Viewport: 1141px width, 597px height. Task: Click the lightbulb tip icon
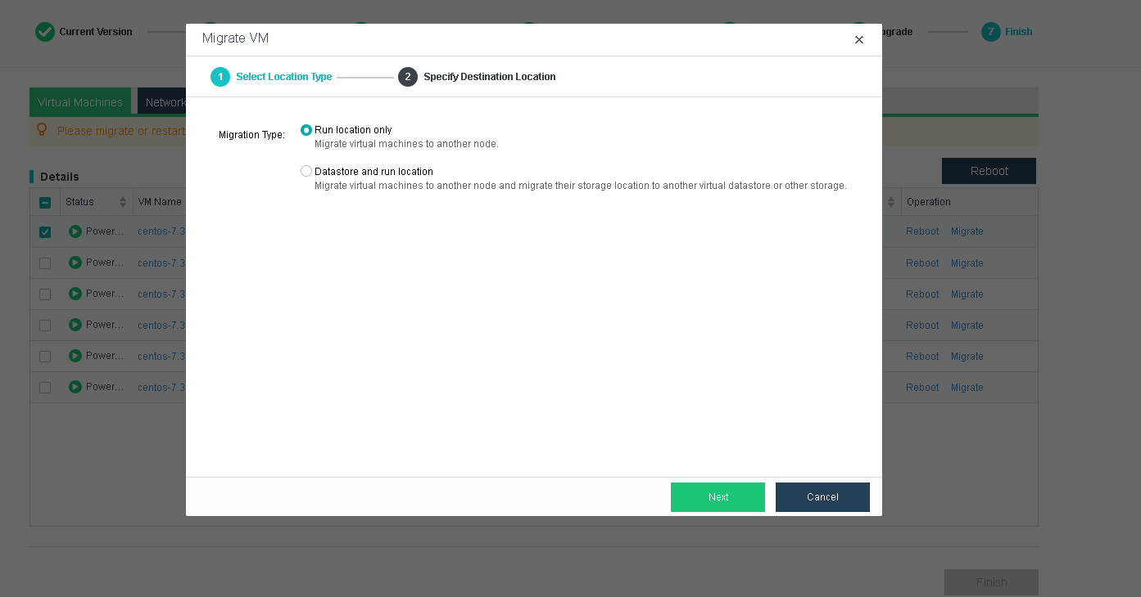coord(43,131)
